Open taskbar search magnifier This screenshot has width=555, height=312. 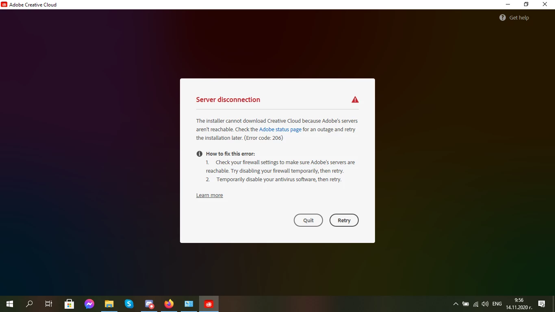point(29,304)
